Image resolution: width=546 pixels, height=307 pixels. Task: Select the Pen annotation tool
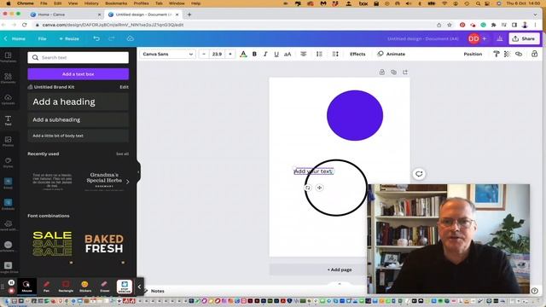[46, 287]
